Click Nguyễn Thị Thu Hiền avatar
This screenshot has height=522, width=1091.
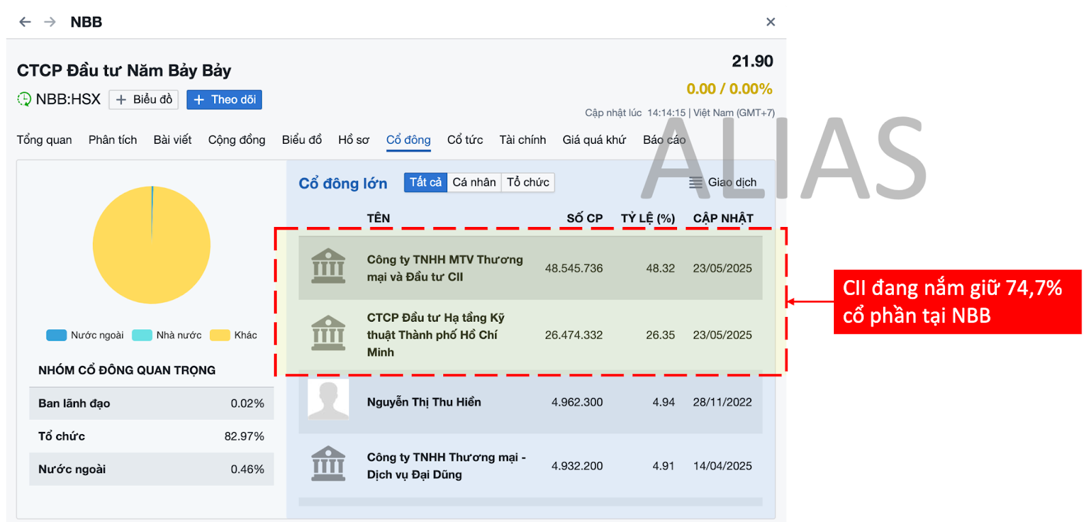point(328,399)
